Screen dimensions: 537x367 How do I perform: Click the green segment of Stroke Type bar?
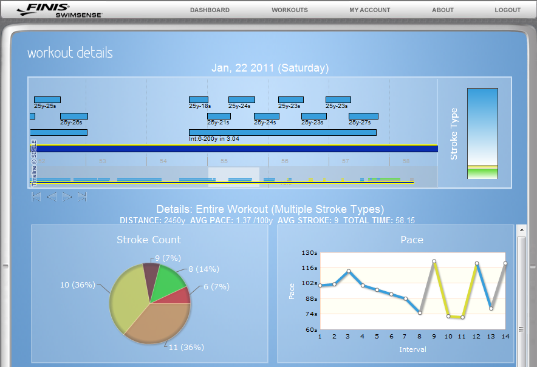click(x=482, y=173)
